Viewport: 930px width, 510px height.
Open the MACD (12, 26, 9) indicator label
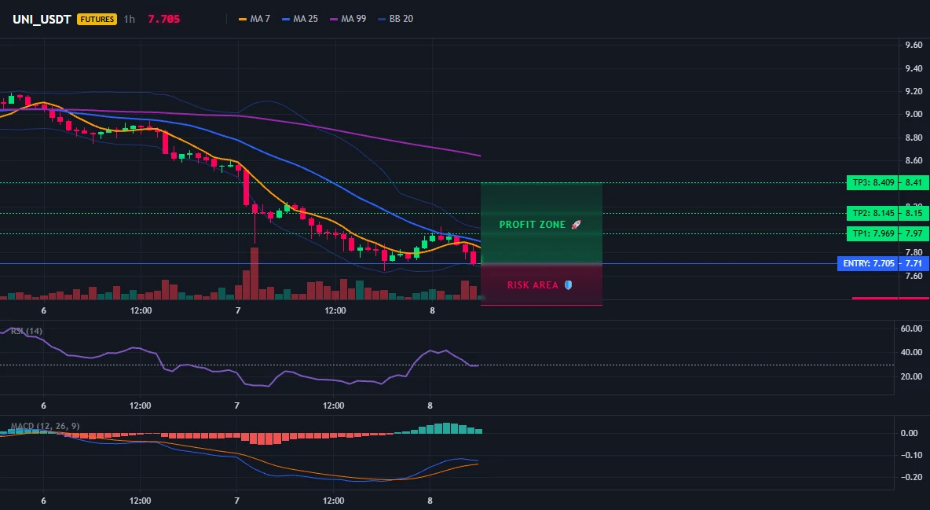(x=45, y=426)
